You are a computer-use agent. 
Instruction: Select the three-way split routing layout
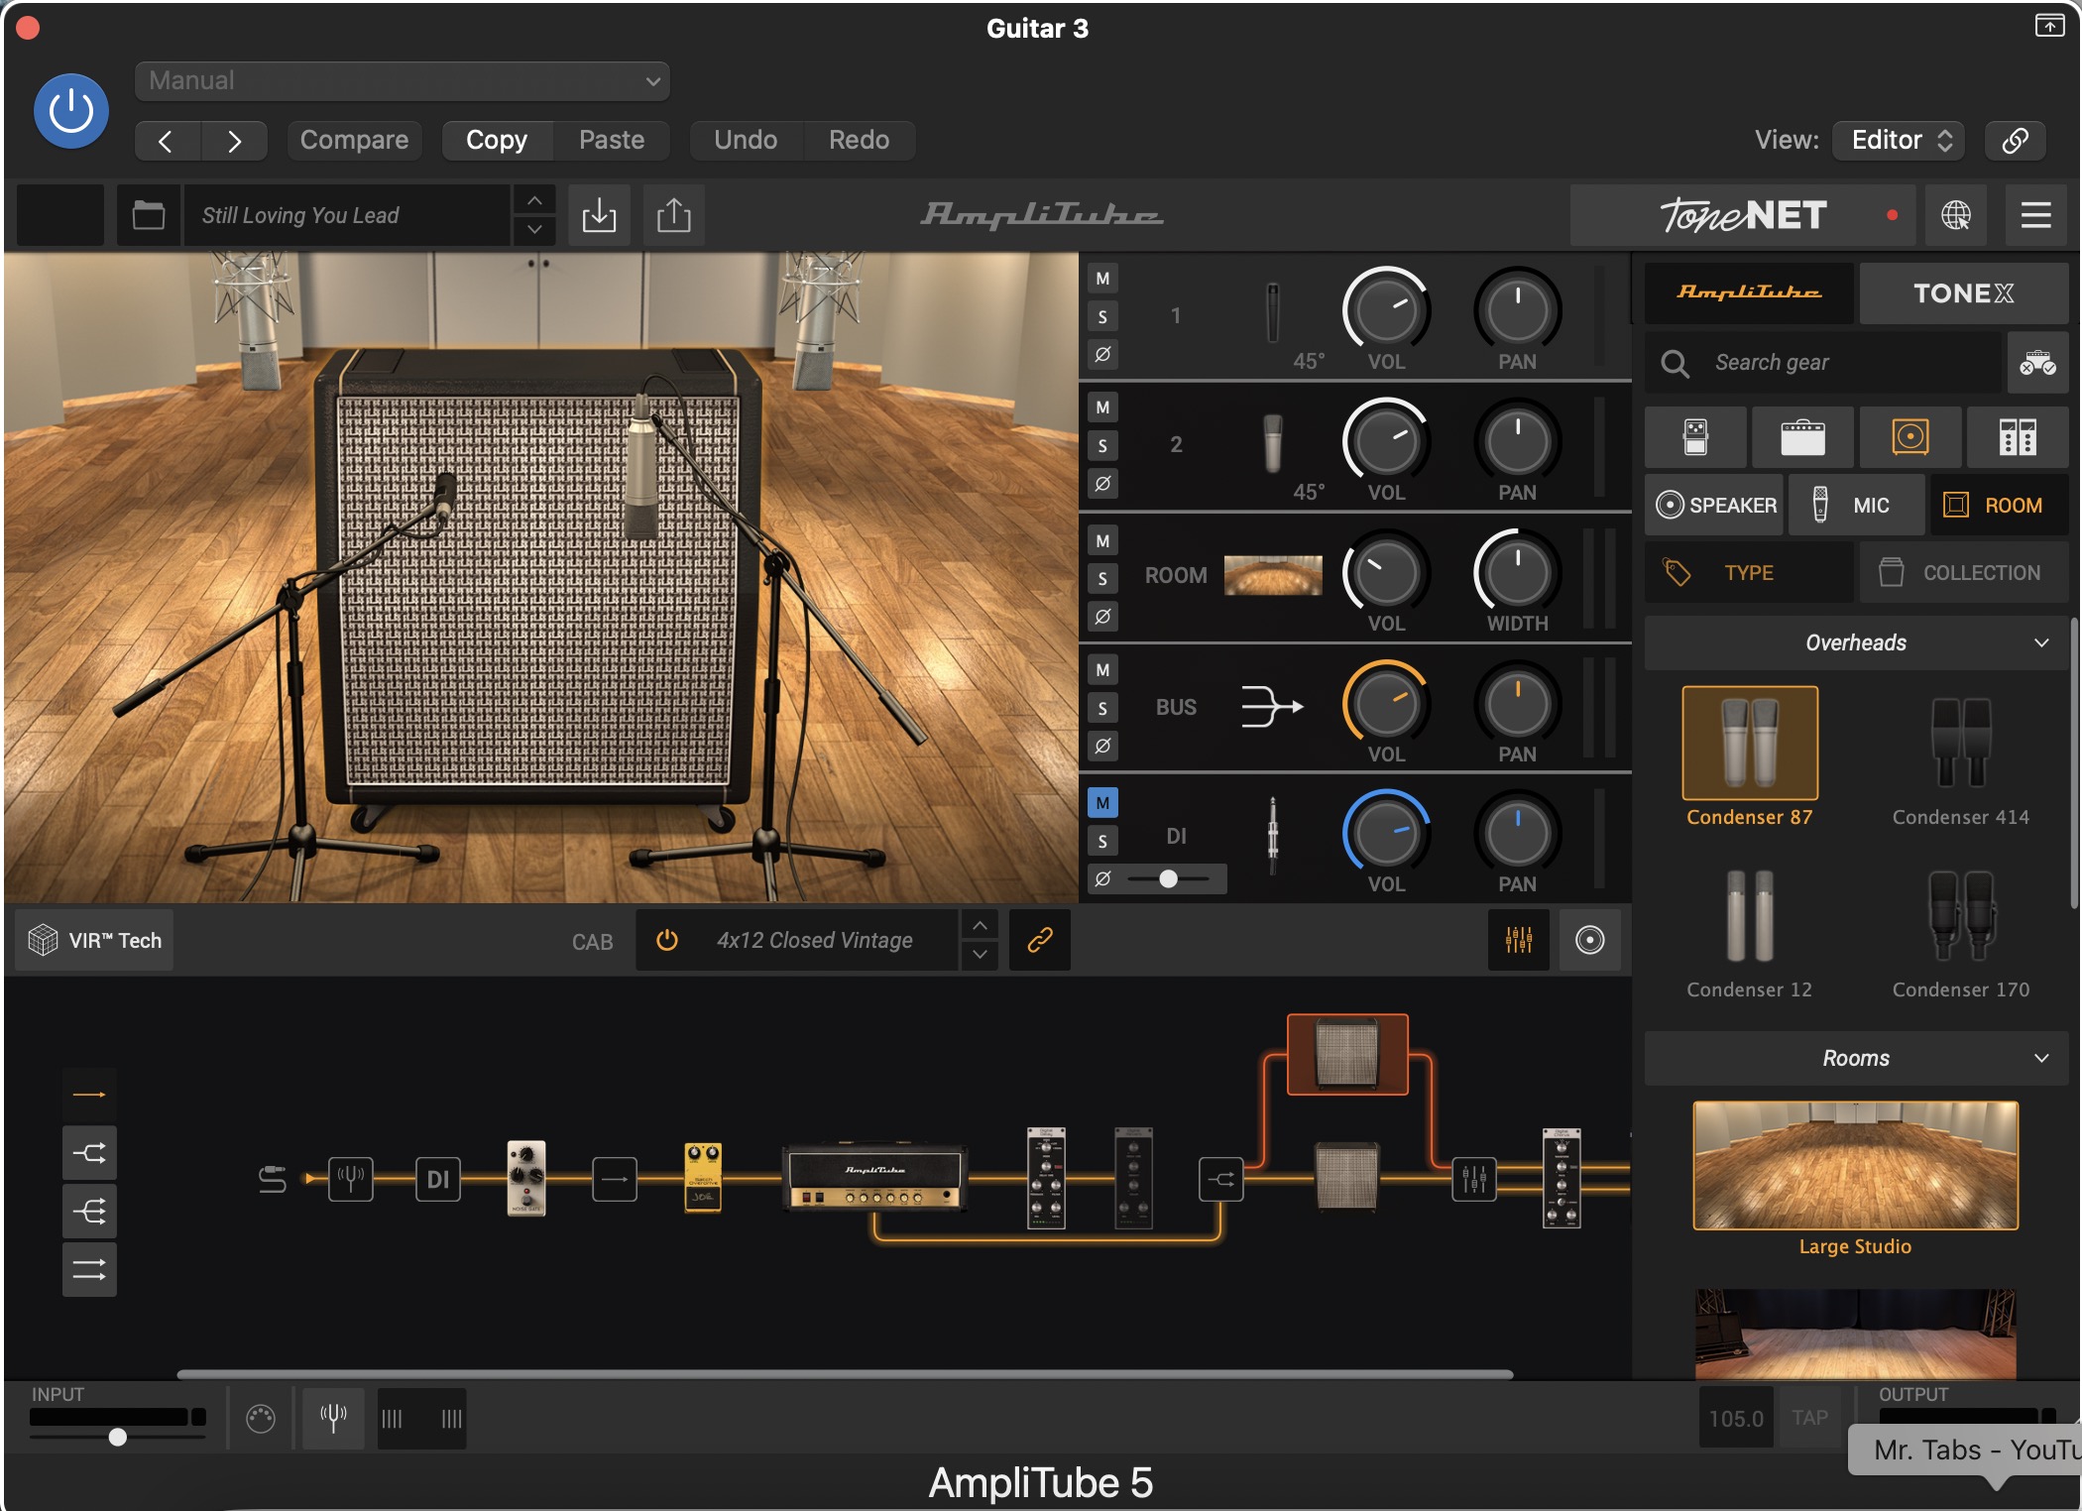coord(89,1212)
